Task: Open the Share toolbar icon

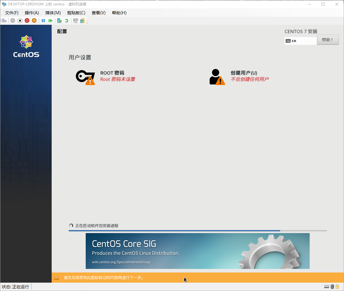Action: pyautogui.click(x=82, y=21)
